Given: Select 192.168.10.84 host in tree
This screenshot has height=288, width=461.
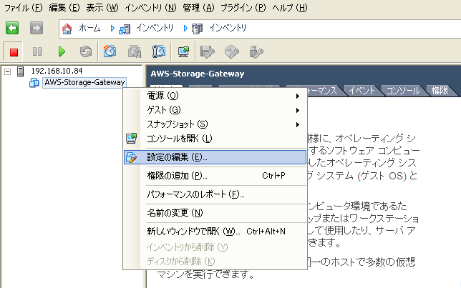Looking at the screenshot, I should [x=57, y=71].
